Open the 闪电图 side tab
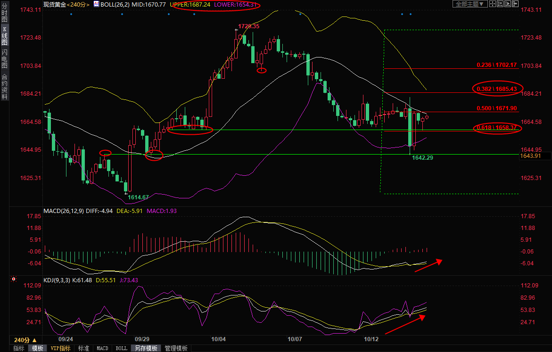Image resolution: width=552 pixels, height=352 pixels. point(4,58)
